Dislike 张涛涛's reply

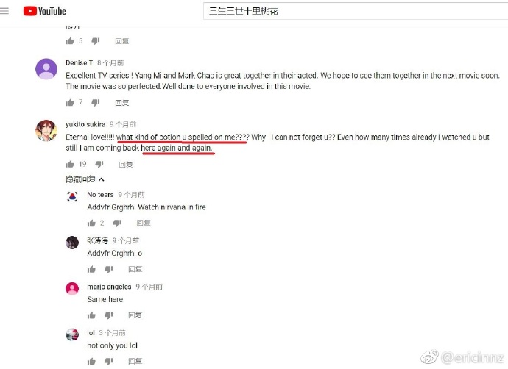pos(109,269)
